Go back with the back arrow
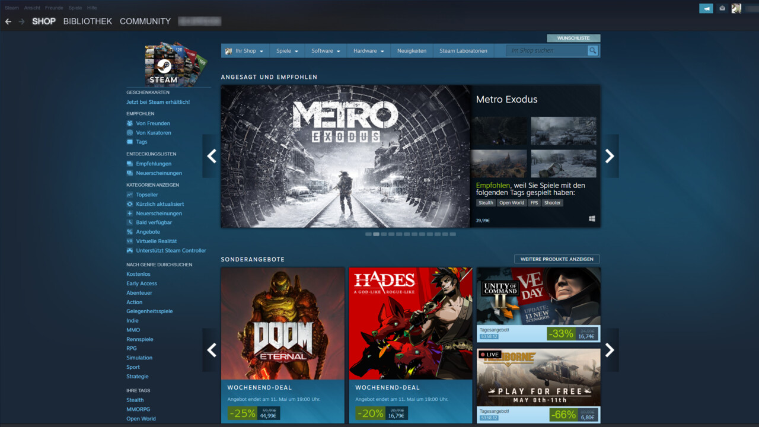Image resolution: width=759 pixels, height=427 pixels. (8, 21)
